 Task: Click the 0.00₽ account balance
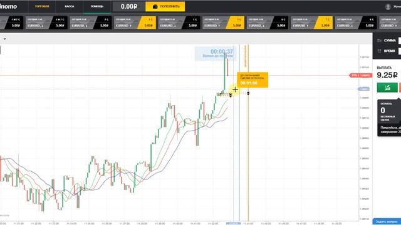[x=129, y=6]
